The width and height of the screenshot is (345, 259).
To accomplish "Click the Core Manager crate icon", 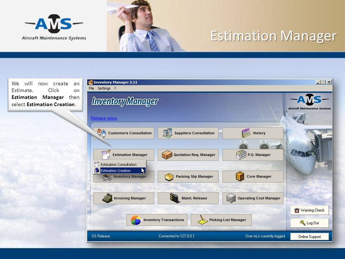I will tap(240, 176).
